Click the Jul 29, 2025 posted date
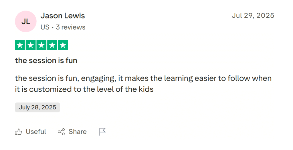The height and width of the screenshot is (150, 293). point(253,15)
